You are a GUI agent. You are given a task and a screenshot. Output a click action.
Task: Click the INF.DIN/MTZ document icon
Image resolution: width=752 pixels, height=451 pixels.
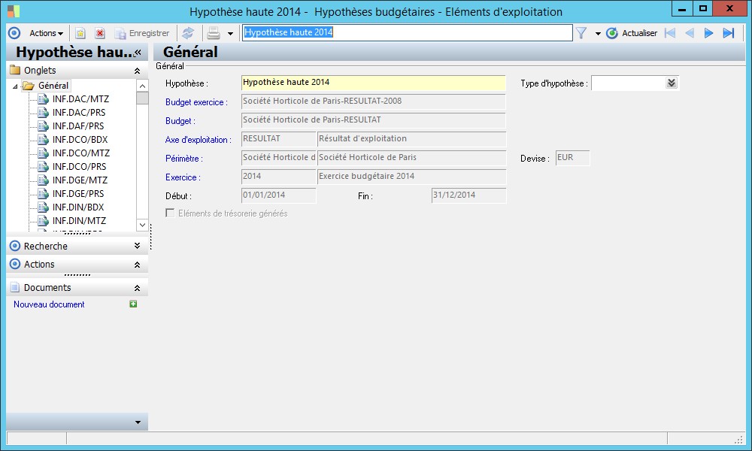[43, 220]
